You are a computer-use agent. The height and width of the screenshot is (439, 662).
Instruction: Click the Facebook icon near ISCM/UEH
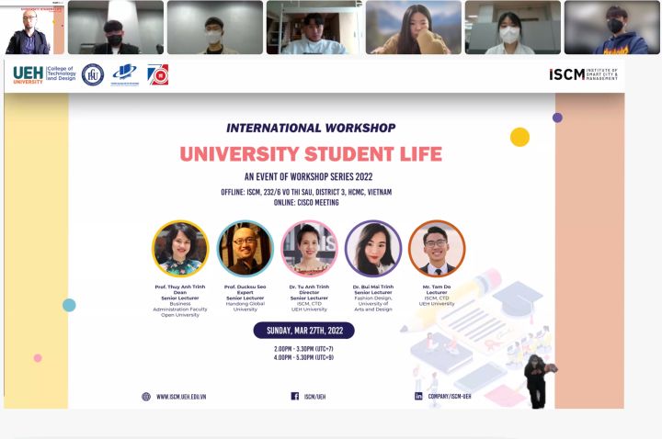pyautogui.click(x=295, y=396)
